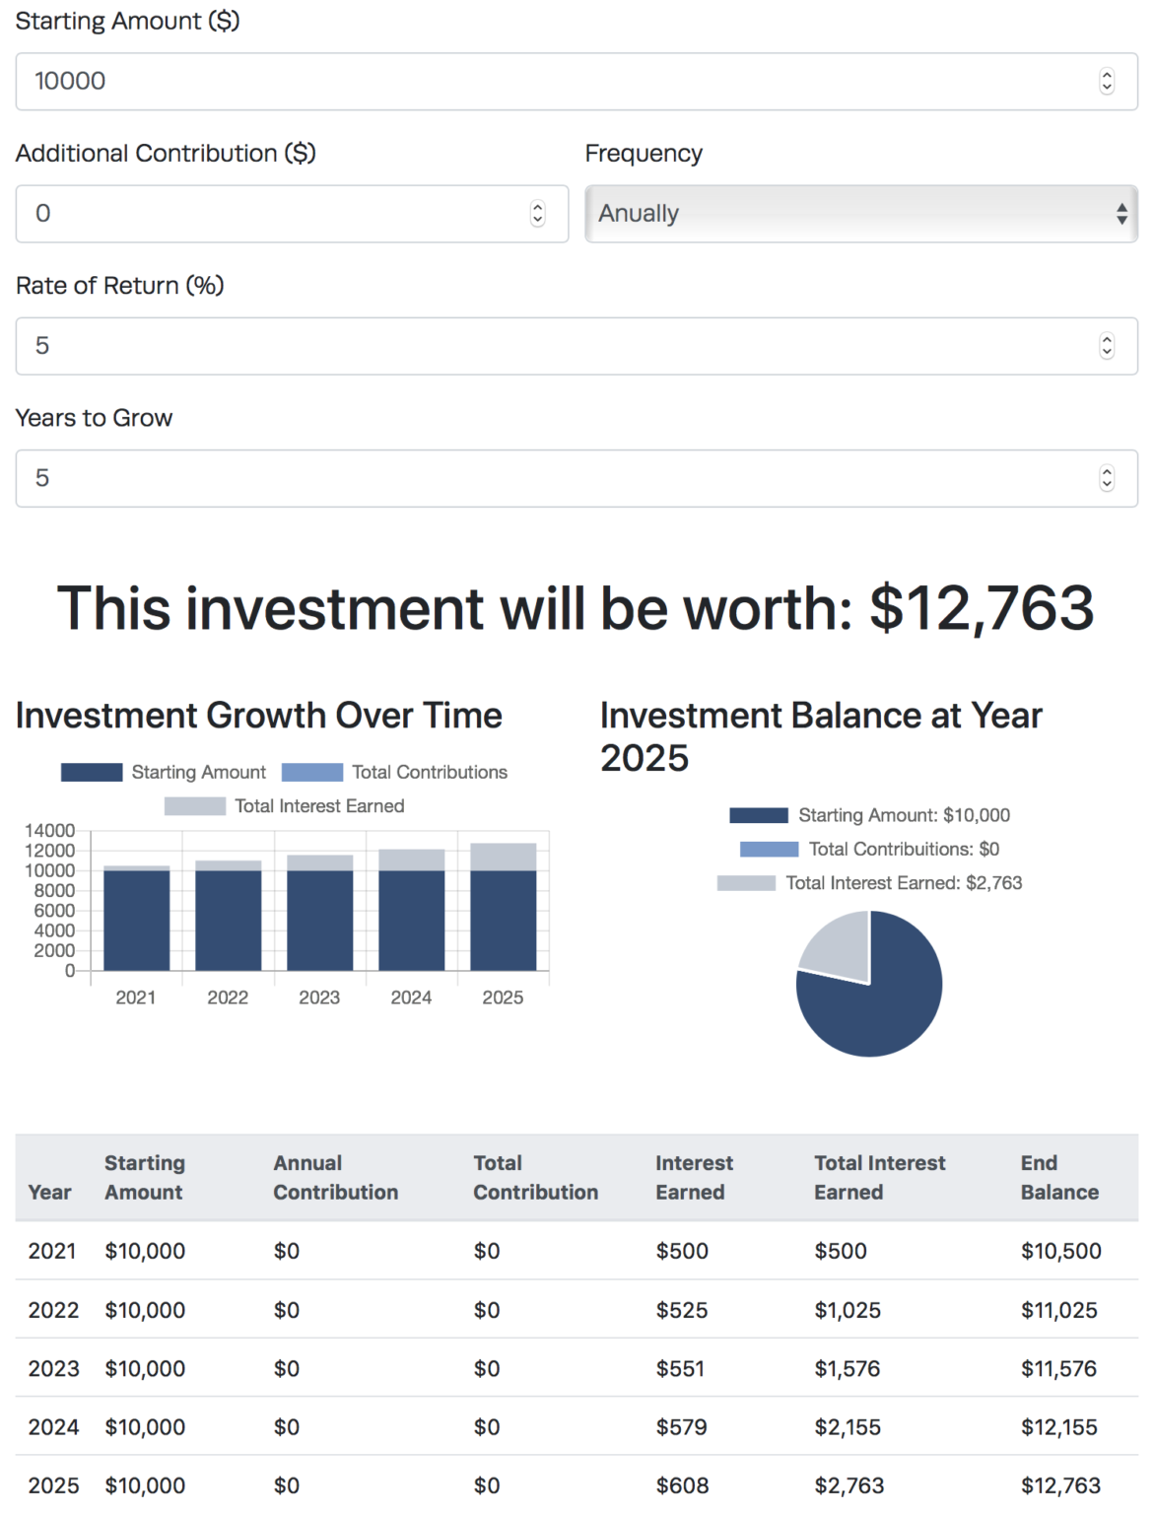This screenshot has width=1154, height=1514.
Task: Toggle Total Interest Earned bar chart legend
Action: click(285, 806)
